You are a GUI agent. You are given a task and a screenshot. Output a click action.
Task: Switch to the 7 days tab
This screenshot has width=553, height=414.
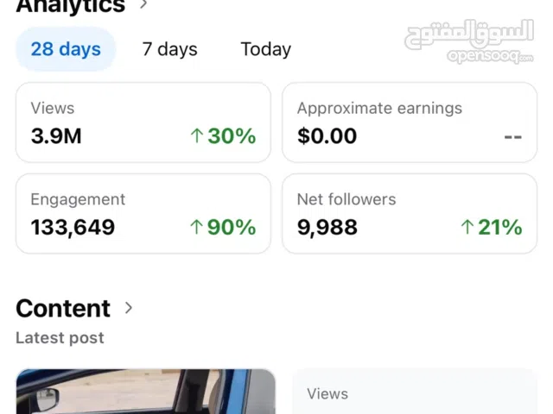(169, 49)
